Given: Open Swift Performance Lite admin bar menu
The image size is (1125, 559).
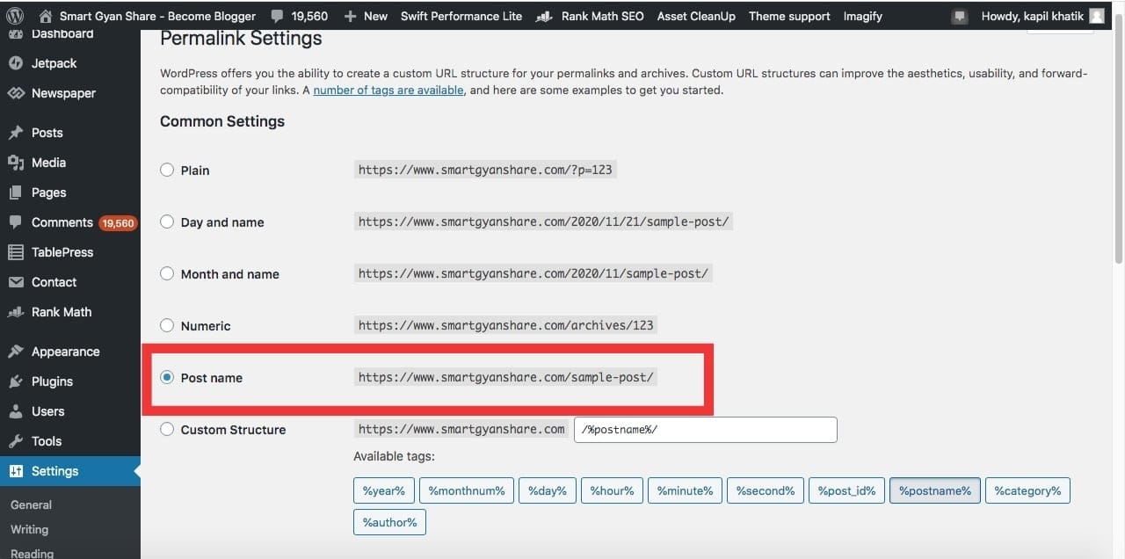Looking at the screenshot, I should pyautogui.click(x=461, y=16).
